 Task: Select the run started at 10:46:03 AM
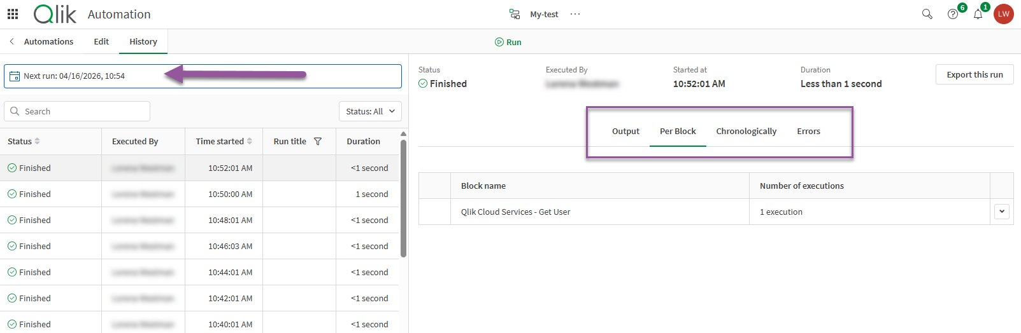click(x=199, y=246)
